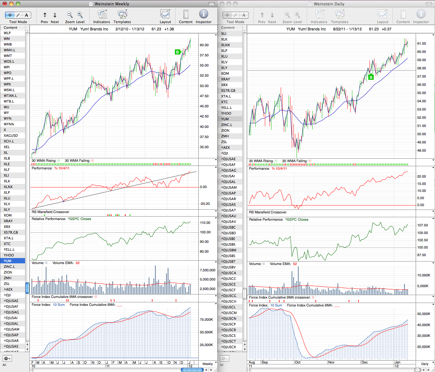
Task: Zoom in the Daily chart
Action: tap(297, 15)
